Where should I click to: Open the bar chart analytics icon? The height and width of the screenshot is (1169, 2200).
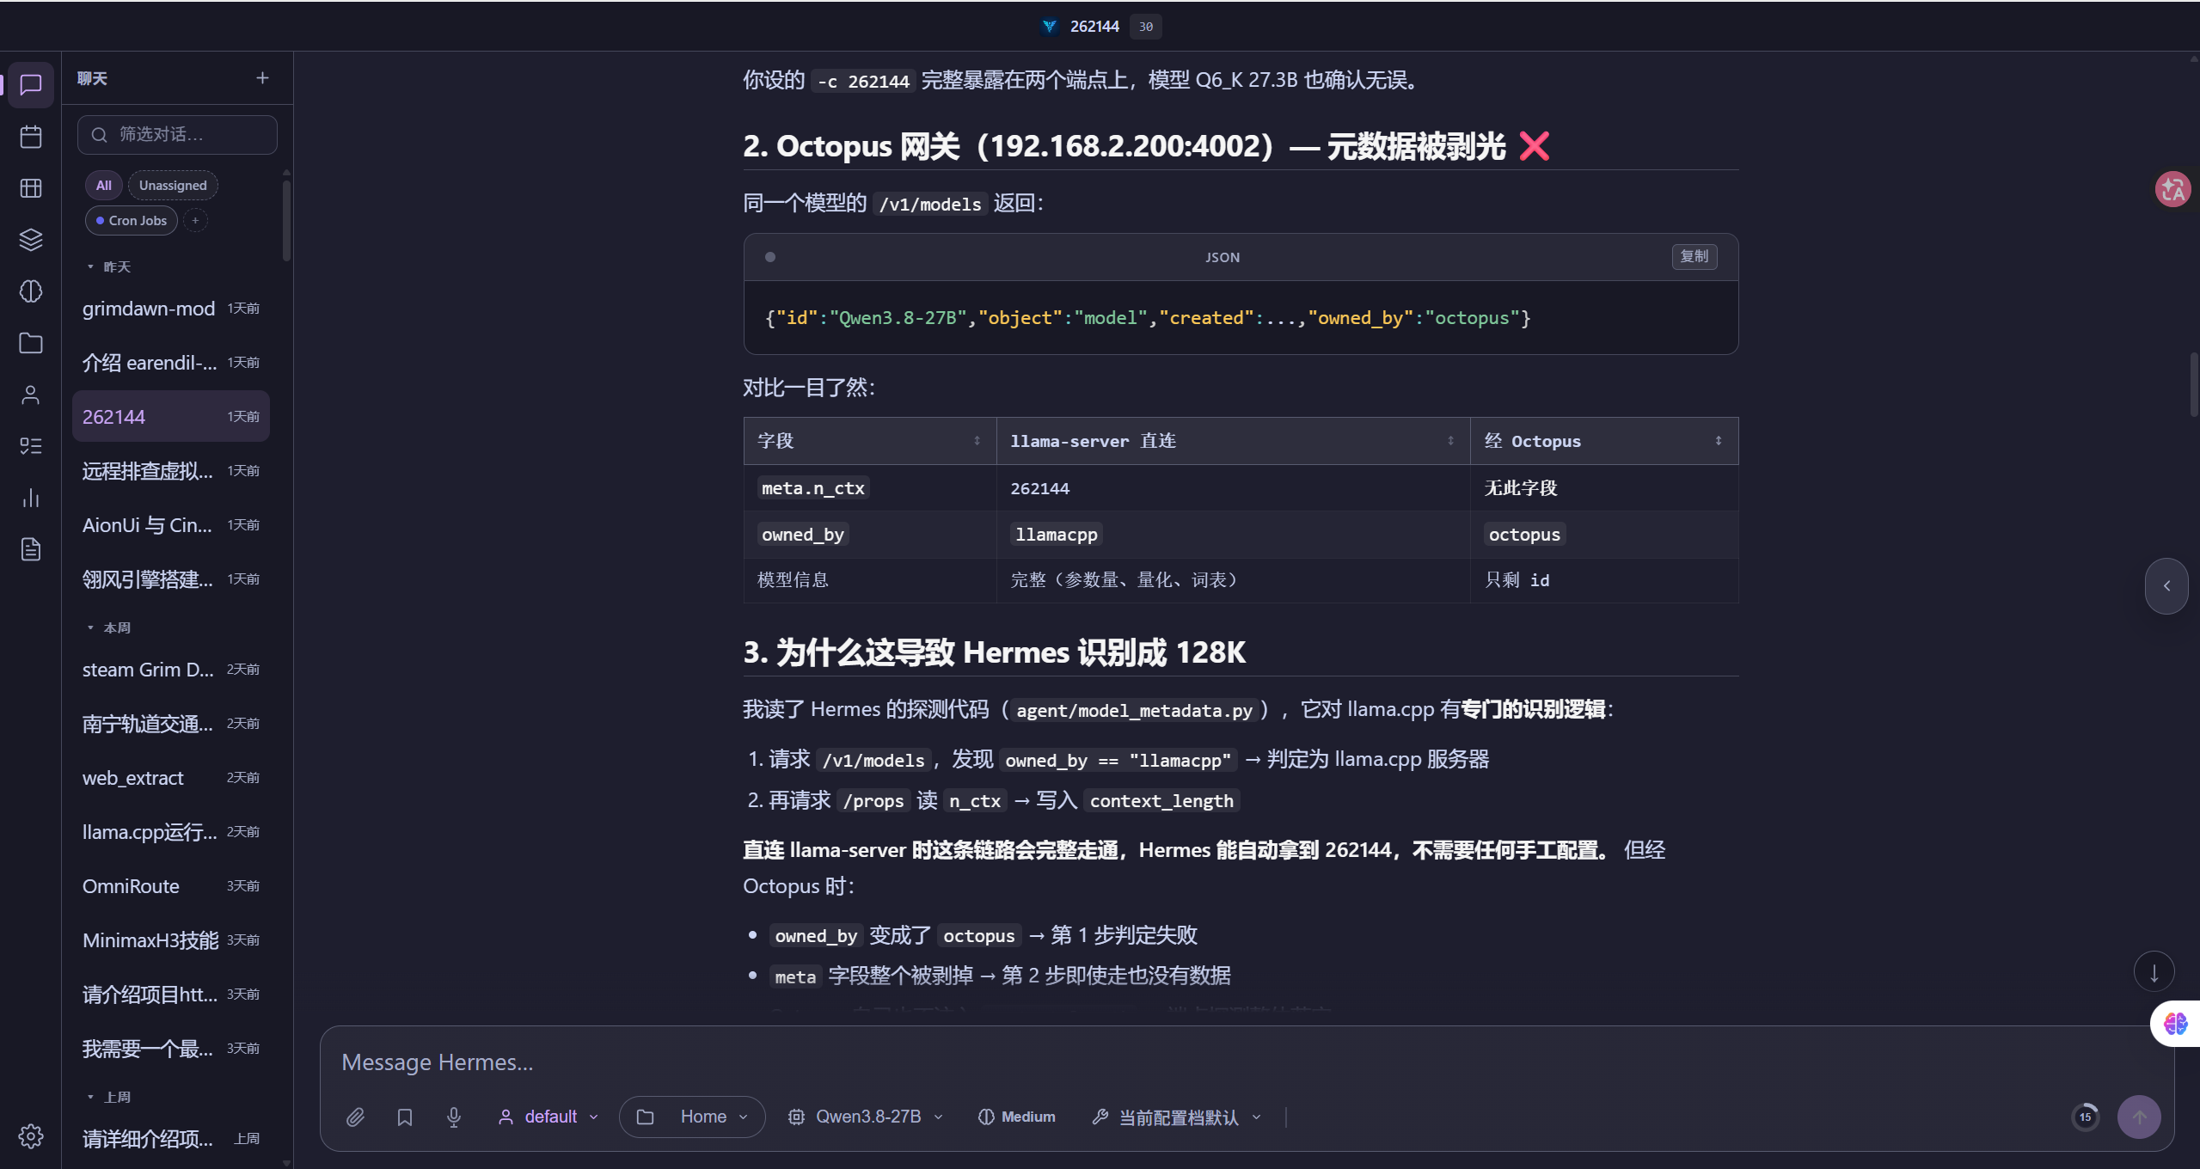31,498
